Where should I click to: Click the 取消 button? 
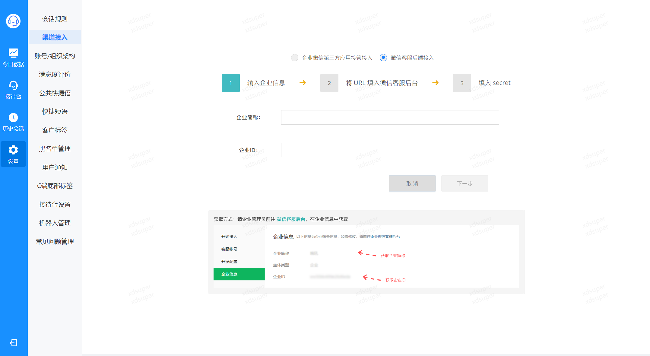[x=412, y=183]
